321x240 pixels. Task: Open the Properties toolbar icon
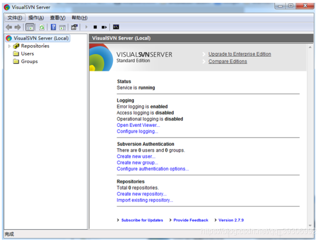click(x=74, y=27)
